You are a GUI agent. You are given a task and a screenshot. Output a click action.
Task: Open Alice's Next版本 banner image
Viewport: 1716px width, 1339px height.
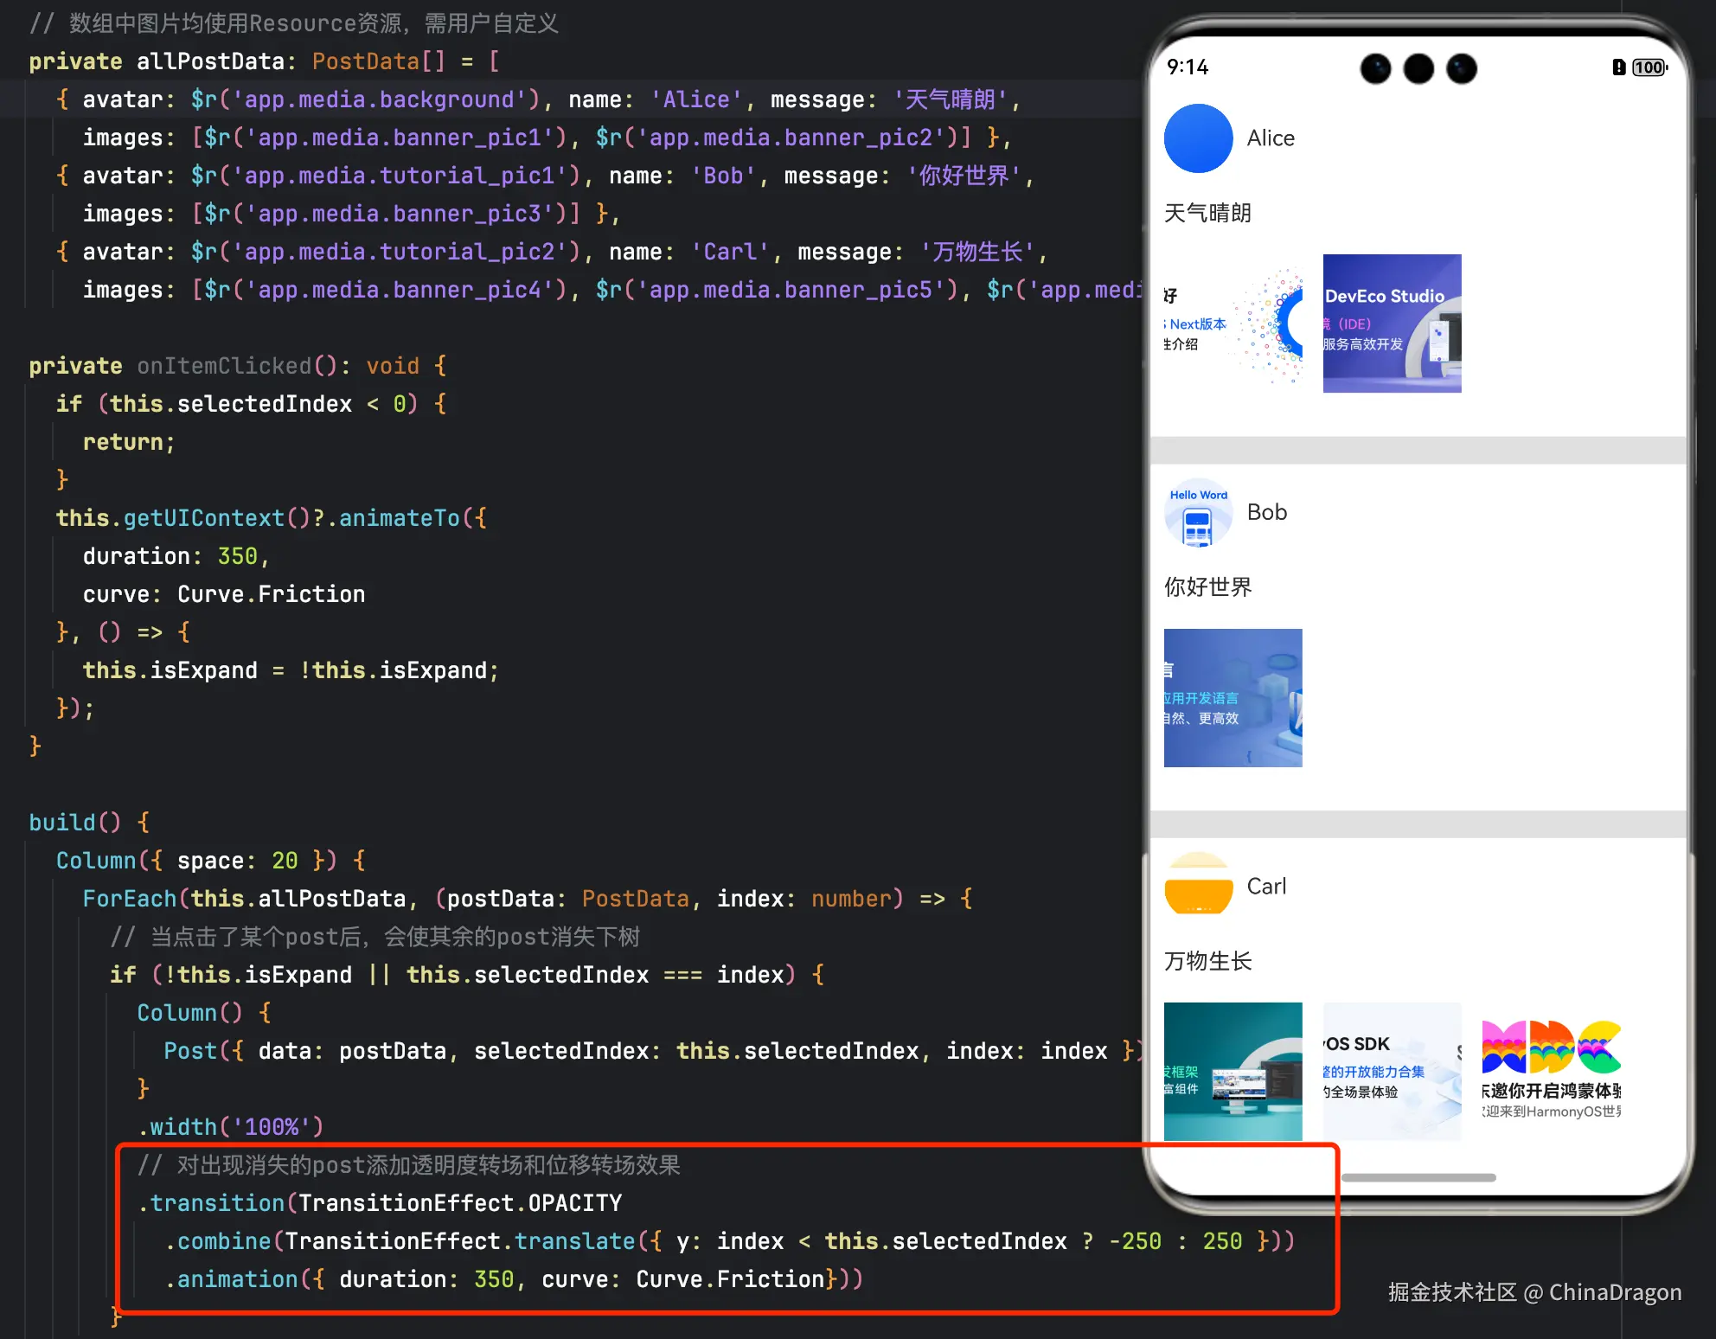pyautogui.click(x=1233, y=324)
